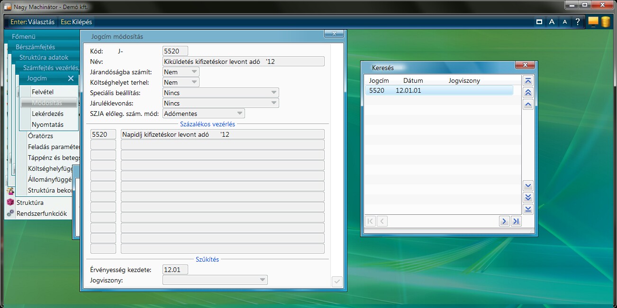Decrease font size with the small A icon

(564, 22)
